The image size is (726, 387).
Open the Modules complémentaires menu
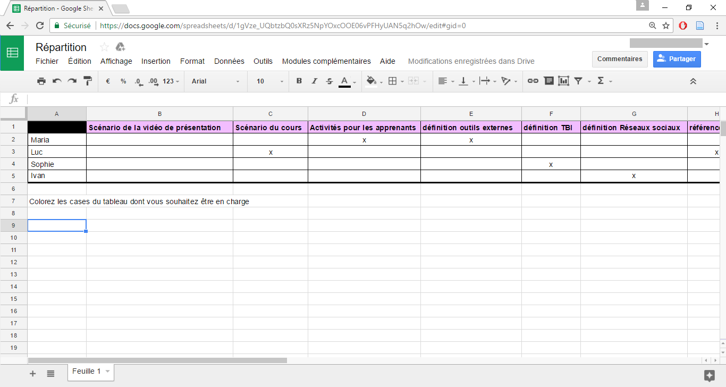[326, 61]
